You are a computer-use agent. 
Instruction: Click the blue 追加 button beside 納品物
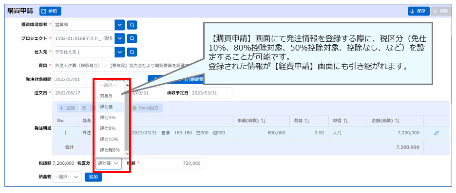point(94,177)
